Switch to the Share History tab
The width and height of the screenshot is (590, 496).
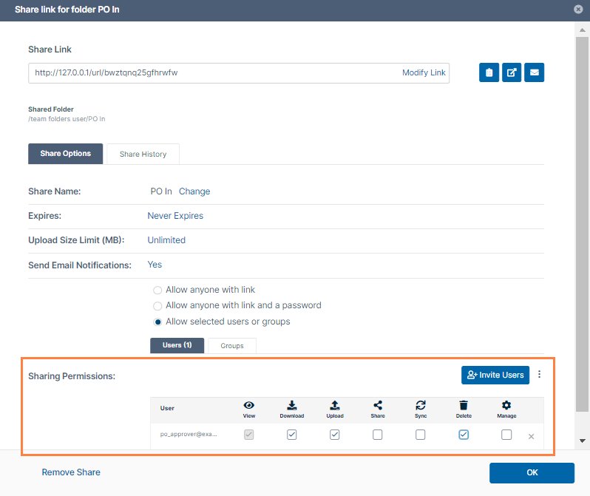click(143, 154)
